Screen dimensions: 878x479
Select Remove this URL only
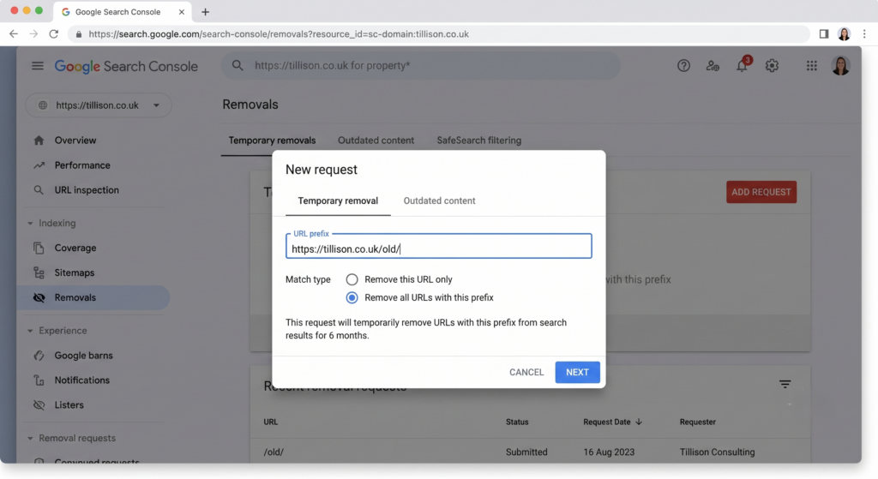coord(352,279)
